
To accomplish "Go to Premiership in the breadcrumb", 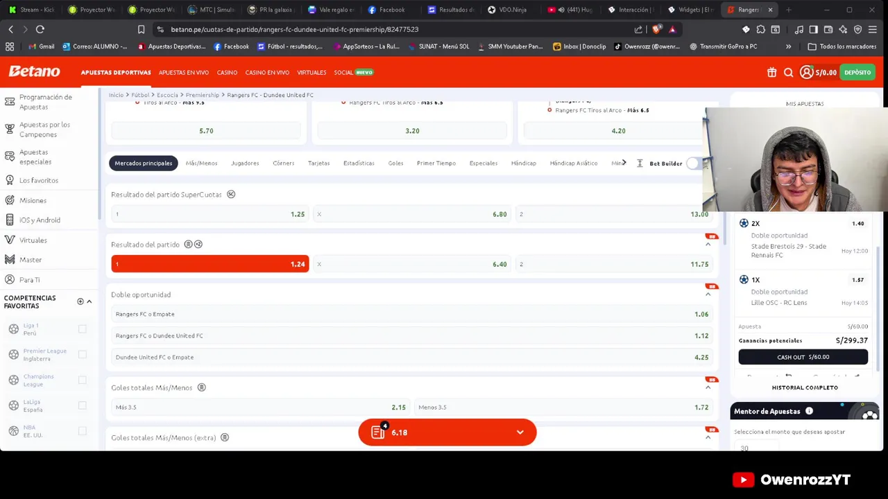I will point(202,95).
